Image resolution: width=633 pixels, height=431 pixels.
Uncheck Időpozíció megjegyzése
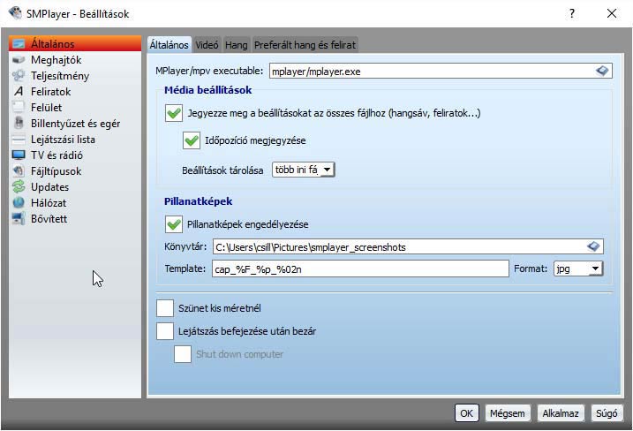coord(192,140)
